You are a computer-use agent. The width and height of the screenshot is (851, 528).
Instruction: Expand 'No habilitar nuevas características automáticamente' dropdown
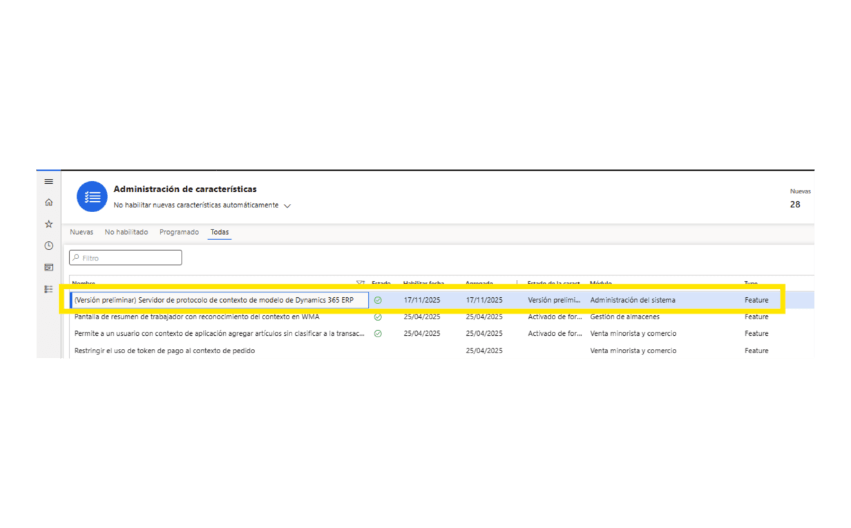point(287,206)
